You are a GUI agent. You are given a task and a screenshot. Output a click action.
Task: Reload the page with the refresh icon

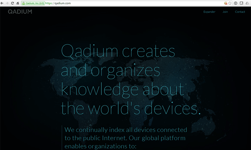click(12, 3)
